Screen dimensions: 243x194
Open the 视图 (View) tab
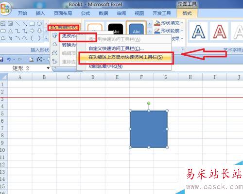coord(139,13)
